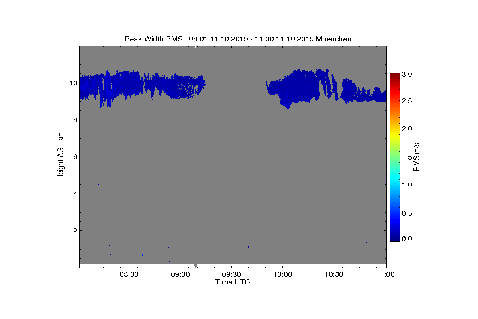Click the 'RMS m/s' colorbar label

tap(417, 157)
